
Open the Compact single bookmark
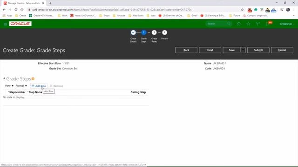[256, 15]
